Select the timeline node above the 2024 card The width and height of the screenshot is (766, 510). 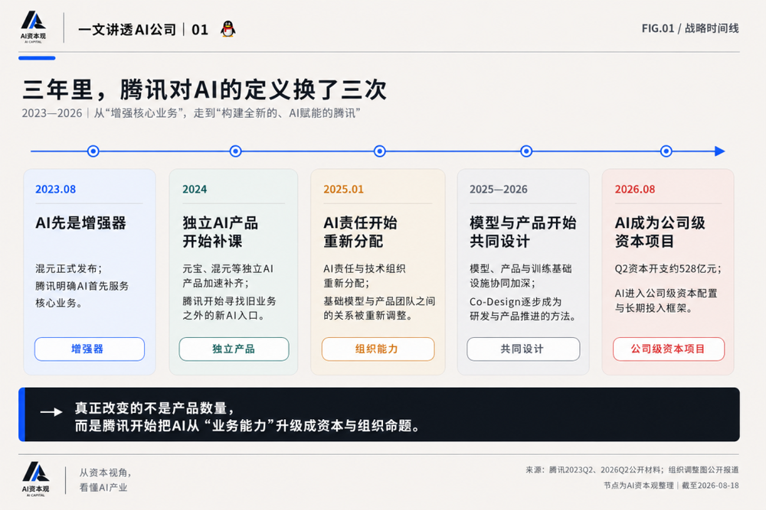[235, 151]
